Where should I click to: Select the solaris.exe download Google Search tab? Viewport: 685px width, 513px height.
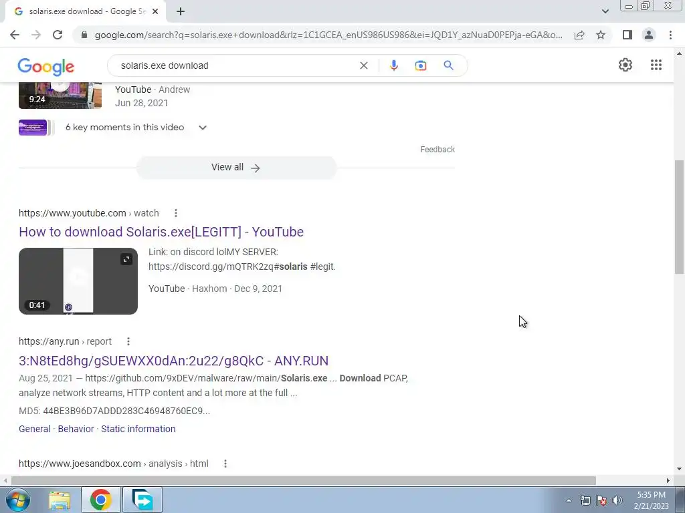(86, 11)
